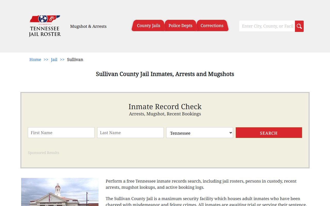Focus the city, county, or facility search field
The width and height of the screenshot is (330, 206).
pyautogui.click(x=267, y=26)
